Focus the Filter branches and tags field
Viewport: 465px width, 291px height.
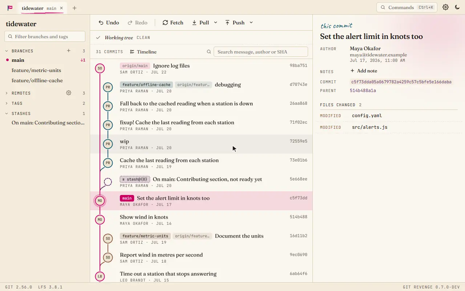tap(45, 36)
